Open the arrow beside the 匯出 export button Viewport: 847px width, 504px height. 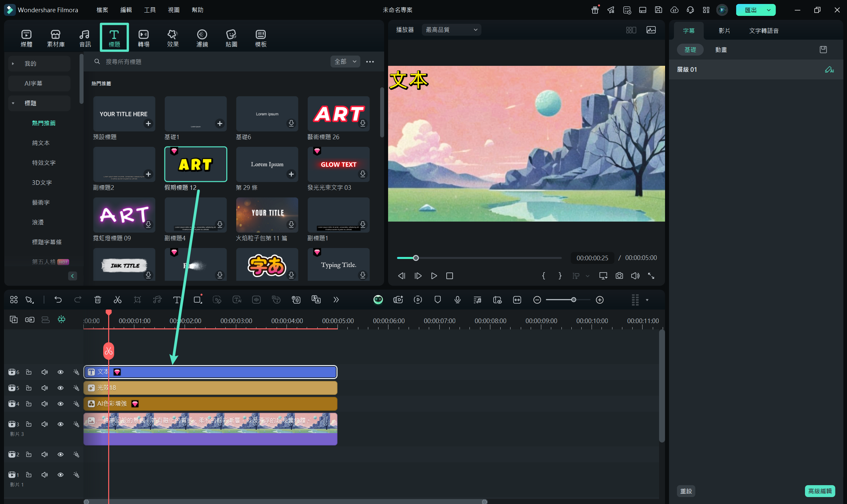[769, 10]
